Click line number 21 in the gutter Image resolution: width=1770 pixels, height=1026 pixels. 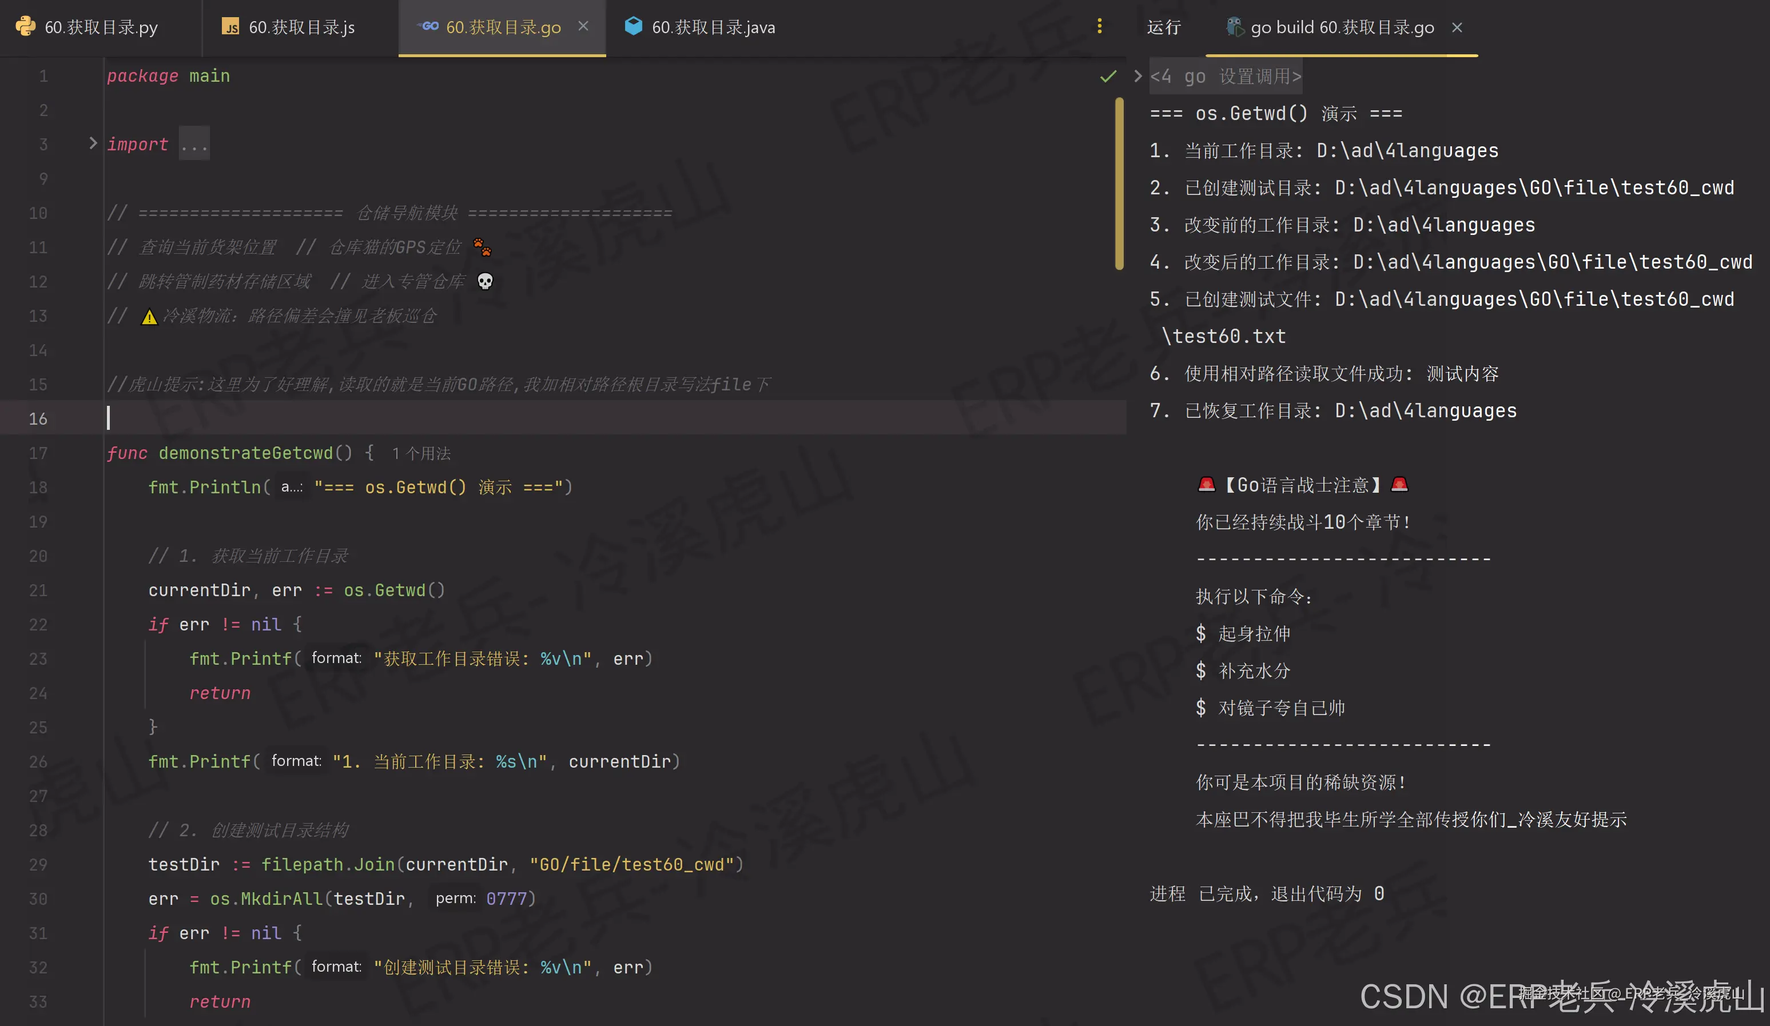click(x=38, y=590)
